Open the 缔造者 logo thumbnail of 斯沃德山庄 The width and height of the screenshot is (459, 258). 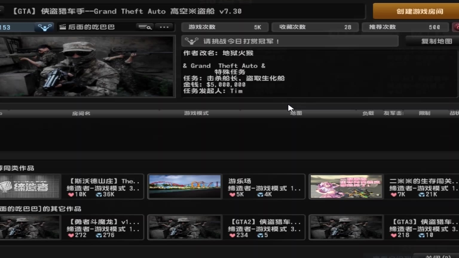[x=30, y=187]
